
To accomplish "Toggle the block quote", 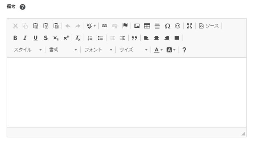I will 134,38.
